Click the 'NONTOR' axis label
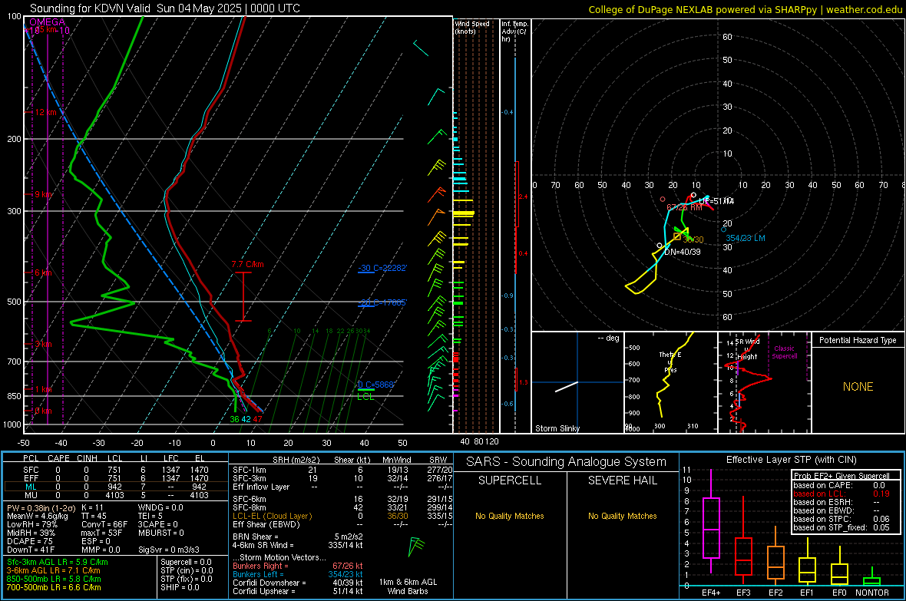Image resolution: width=906 pixels, height=601 pixels. [872, 593]
